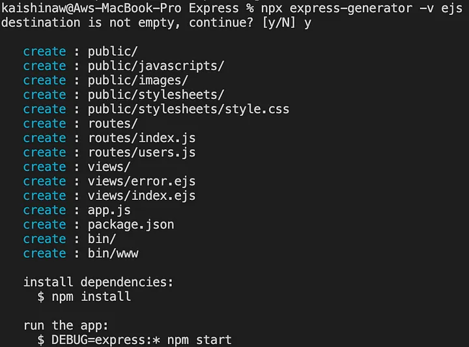The height and width of the screenshot is (347, 469).
Task: Click the '$ npm install' command line
Action: pyautogui.click(x=84, y=296)
